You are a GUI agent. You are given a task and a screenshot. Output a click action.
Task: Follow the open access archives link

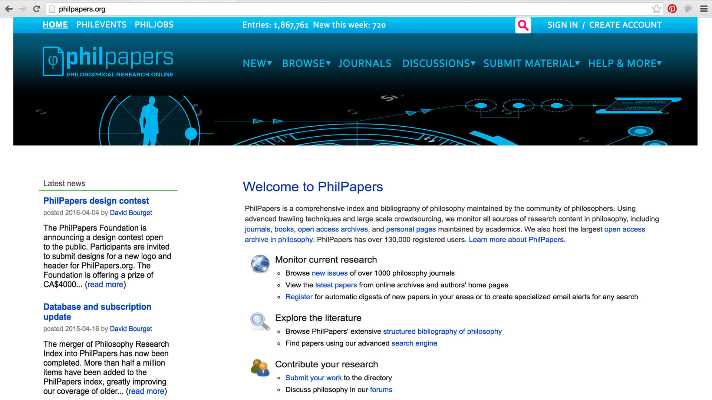333,229
